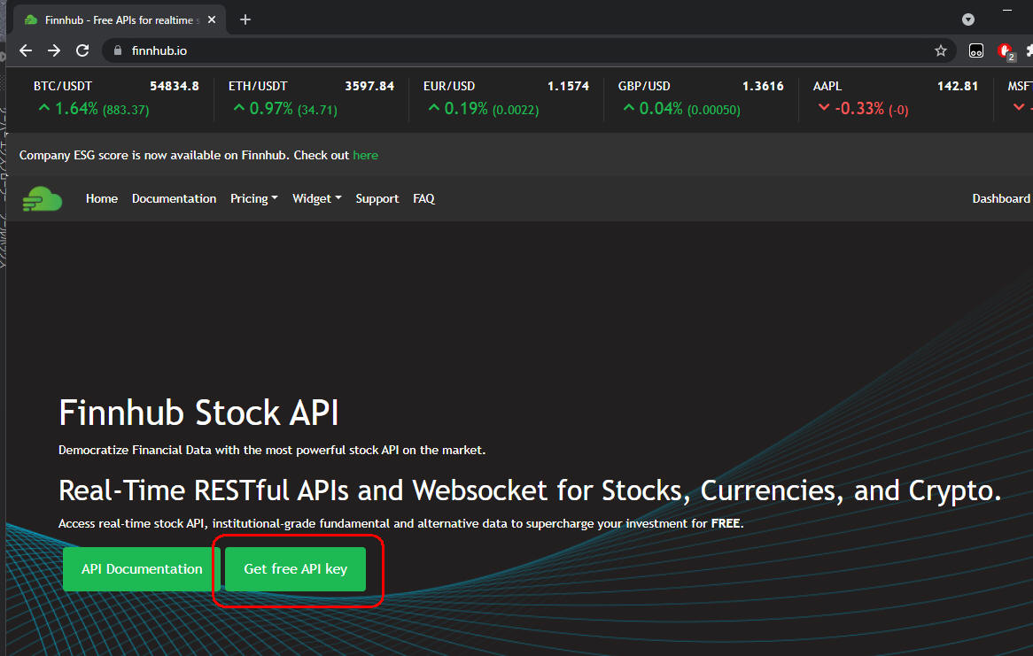Open the Support page
The width and height of the screenshot is (1033, 656).
(x=377, y=198)
